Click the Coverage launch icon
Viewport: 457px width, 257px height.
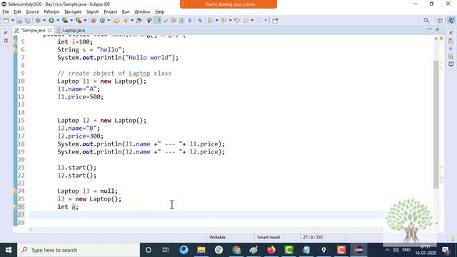point(65,21)
